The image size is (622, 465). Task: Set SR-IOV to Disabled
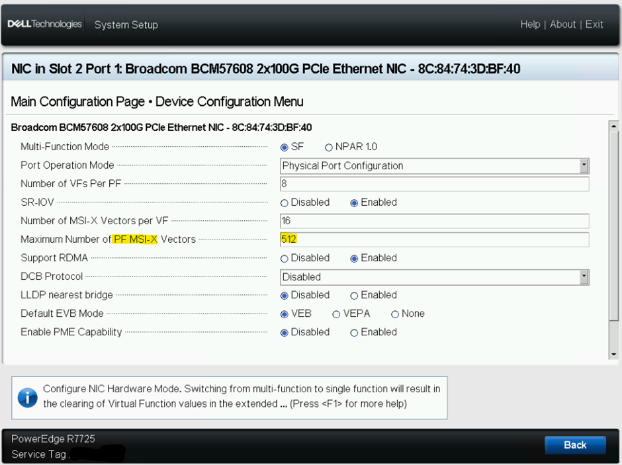coord(284,203)
